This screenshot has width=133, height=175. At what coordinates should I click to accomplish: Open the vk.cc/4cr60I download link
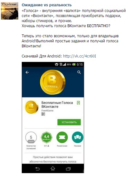(79, 56)
